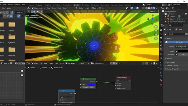Open the shader type Object dropdown
The height and width of the screenshot is (106, 188).
click(x=37, y=63)
